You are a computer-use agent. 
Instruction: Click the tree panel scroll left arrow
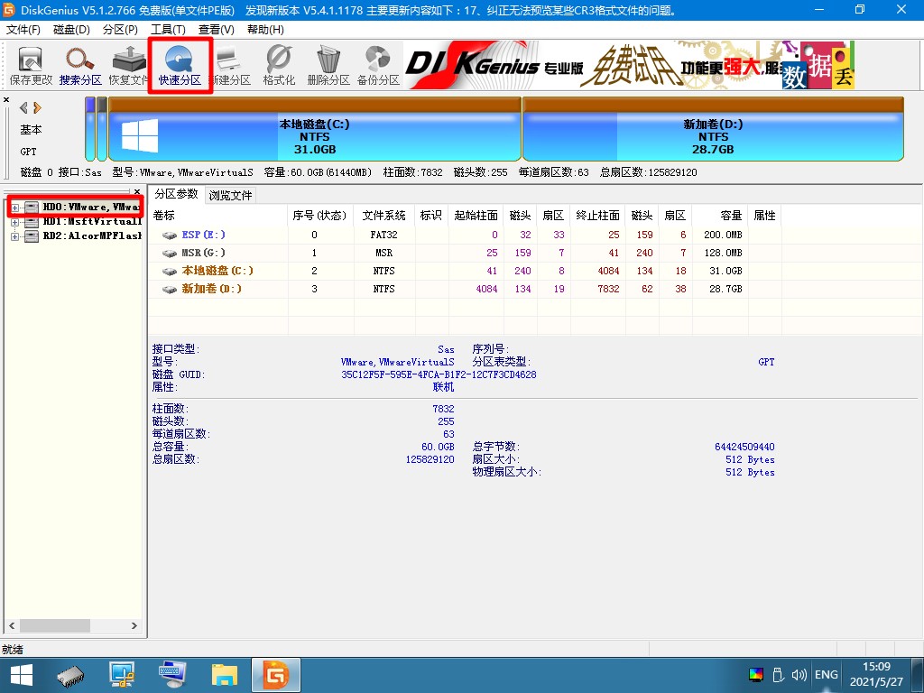point(11,626)
